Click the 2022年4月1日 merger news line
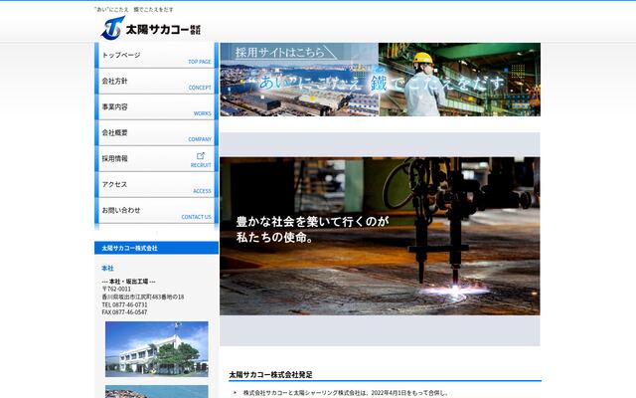This screenshot has height=398, width=636. (x=346, y=393)
